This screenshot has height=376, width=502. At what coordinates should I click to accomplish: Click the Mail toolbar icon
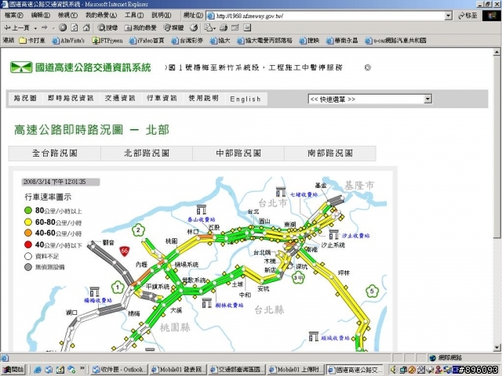coord(208,28)
